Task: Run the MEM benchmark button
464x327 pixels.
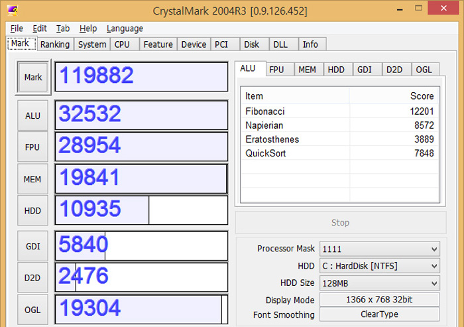Action: click(x=32, y=179)
